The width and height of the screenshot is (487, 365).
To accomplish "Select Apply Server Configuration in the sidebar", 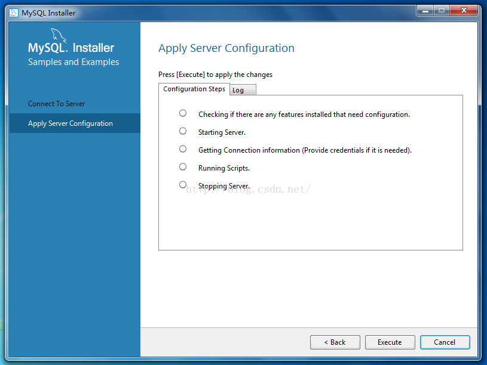I will tap(71, 123).
